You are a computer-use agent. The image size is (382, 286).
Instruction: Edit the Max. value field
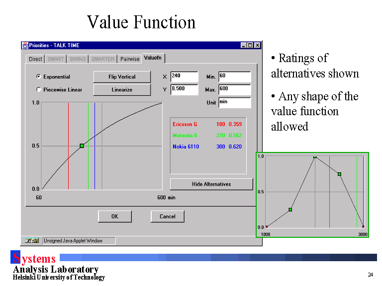click(x=234, y=89)
